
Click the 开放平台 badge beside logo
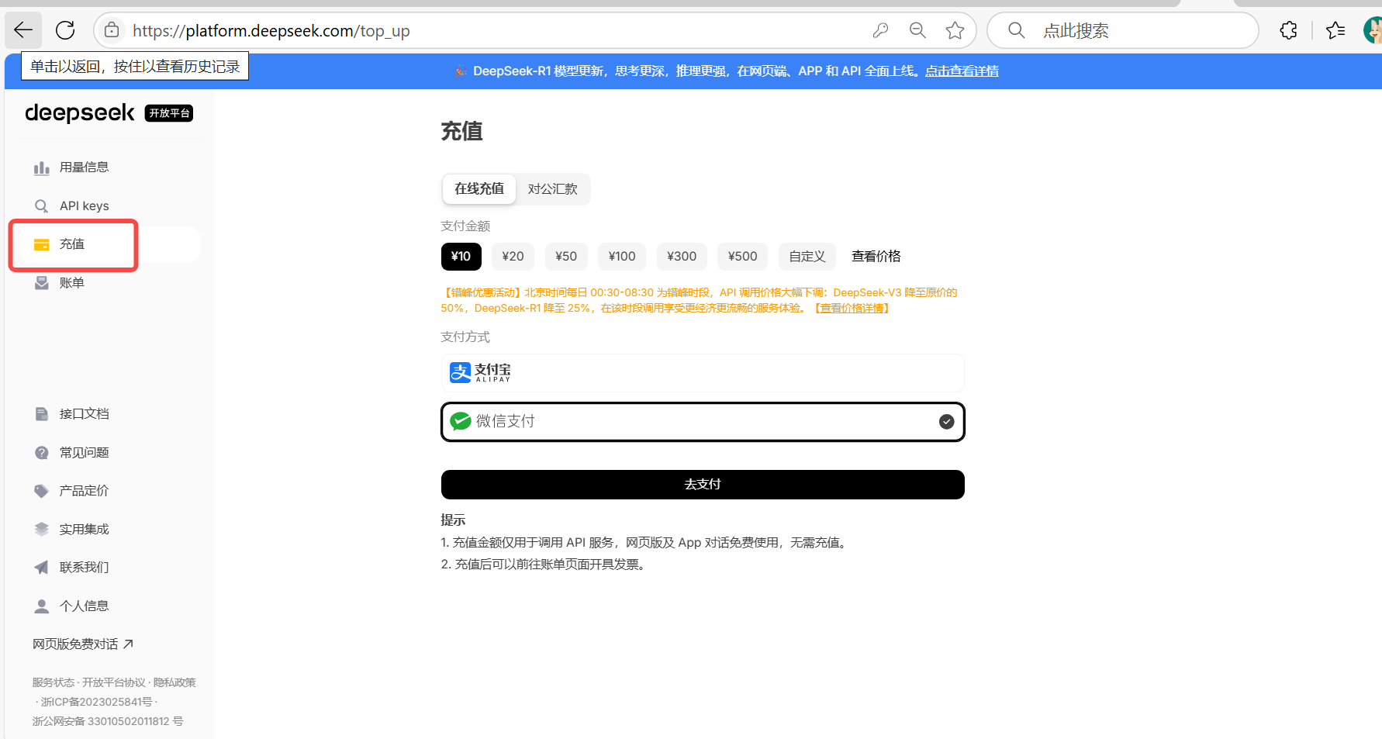(169, 113)
